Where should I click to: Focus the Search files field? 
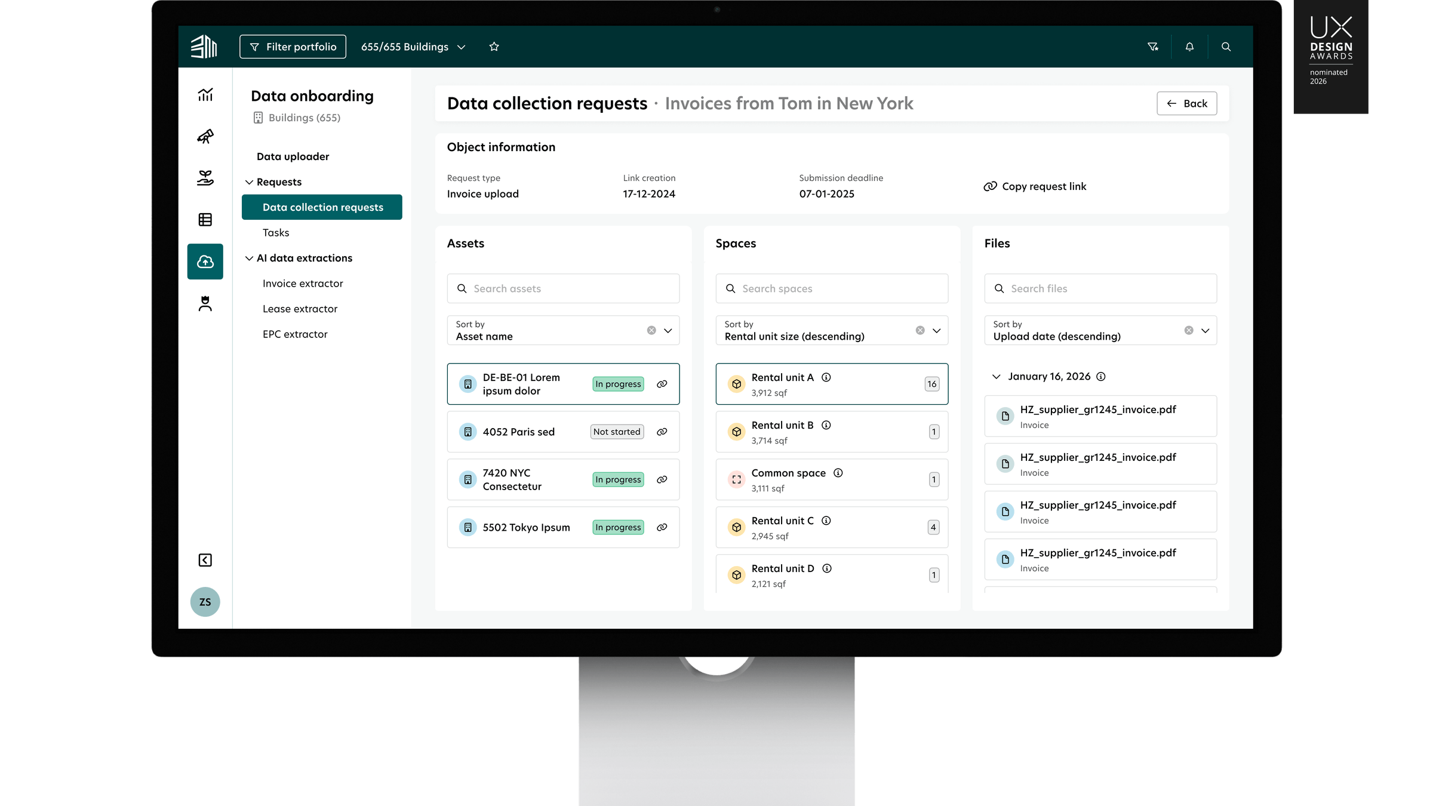tap(1100, 288)
